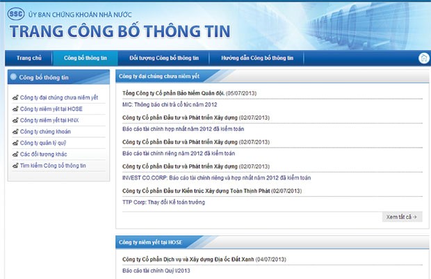431x279 pixels.
Task: Open INVEST CO.CORP báo cáo tài chính link
Action: (x=217, y=177)
